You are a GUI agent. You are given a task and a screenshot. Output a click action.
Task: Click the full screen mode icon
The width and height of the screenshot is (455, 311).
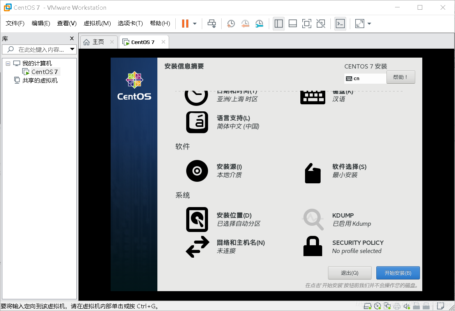[307, 23]
